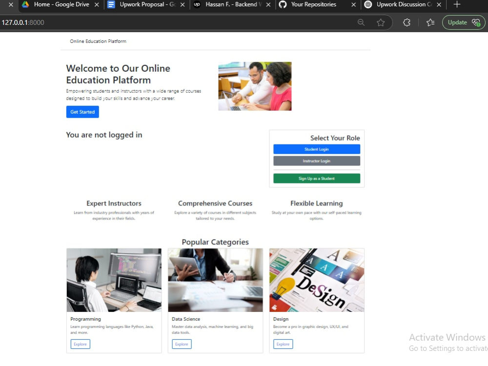Image resolution: width=488 pixels, height=366 pixels.
Task: Click the Popular Categories heading
Action: [215, 242]
